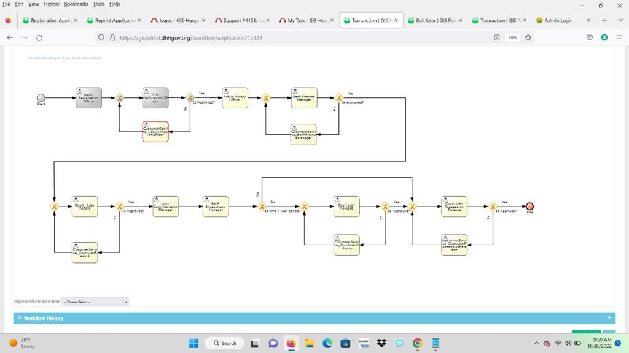Image resolution: width=629 pixels, height=353 pixels.
Task: Open Firefox application menu
Action: click(619, 37)
